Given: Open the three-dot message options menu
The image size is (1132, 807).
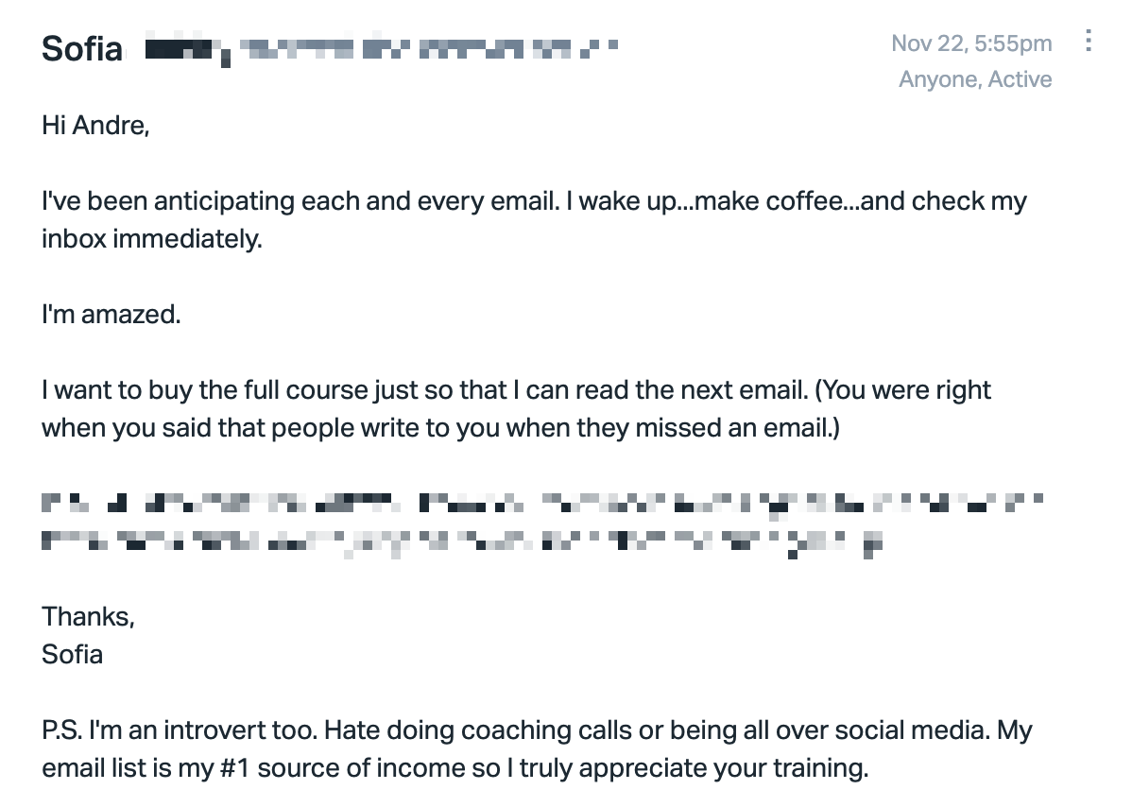Looking at the screenshot, I should click(1088, 41).
